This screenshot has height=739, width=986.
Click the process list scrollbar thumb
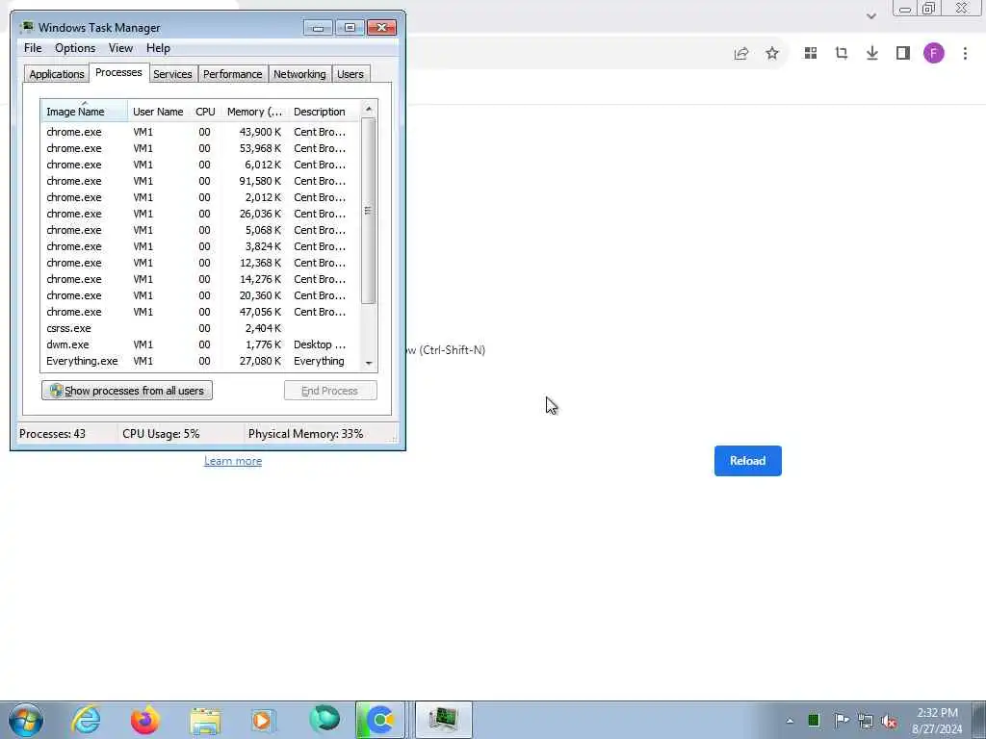click(369, 211)
